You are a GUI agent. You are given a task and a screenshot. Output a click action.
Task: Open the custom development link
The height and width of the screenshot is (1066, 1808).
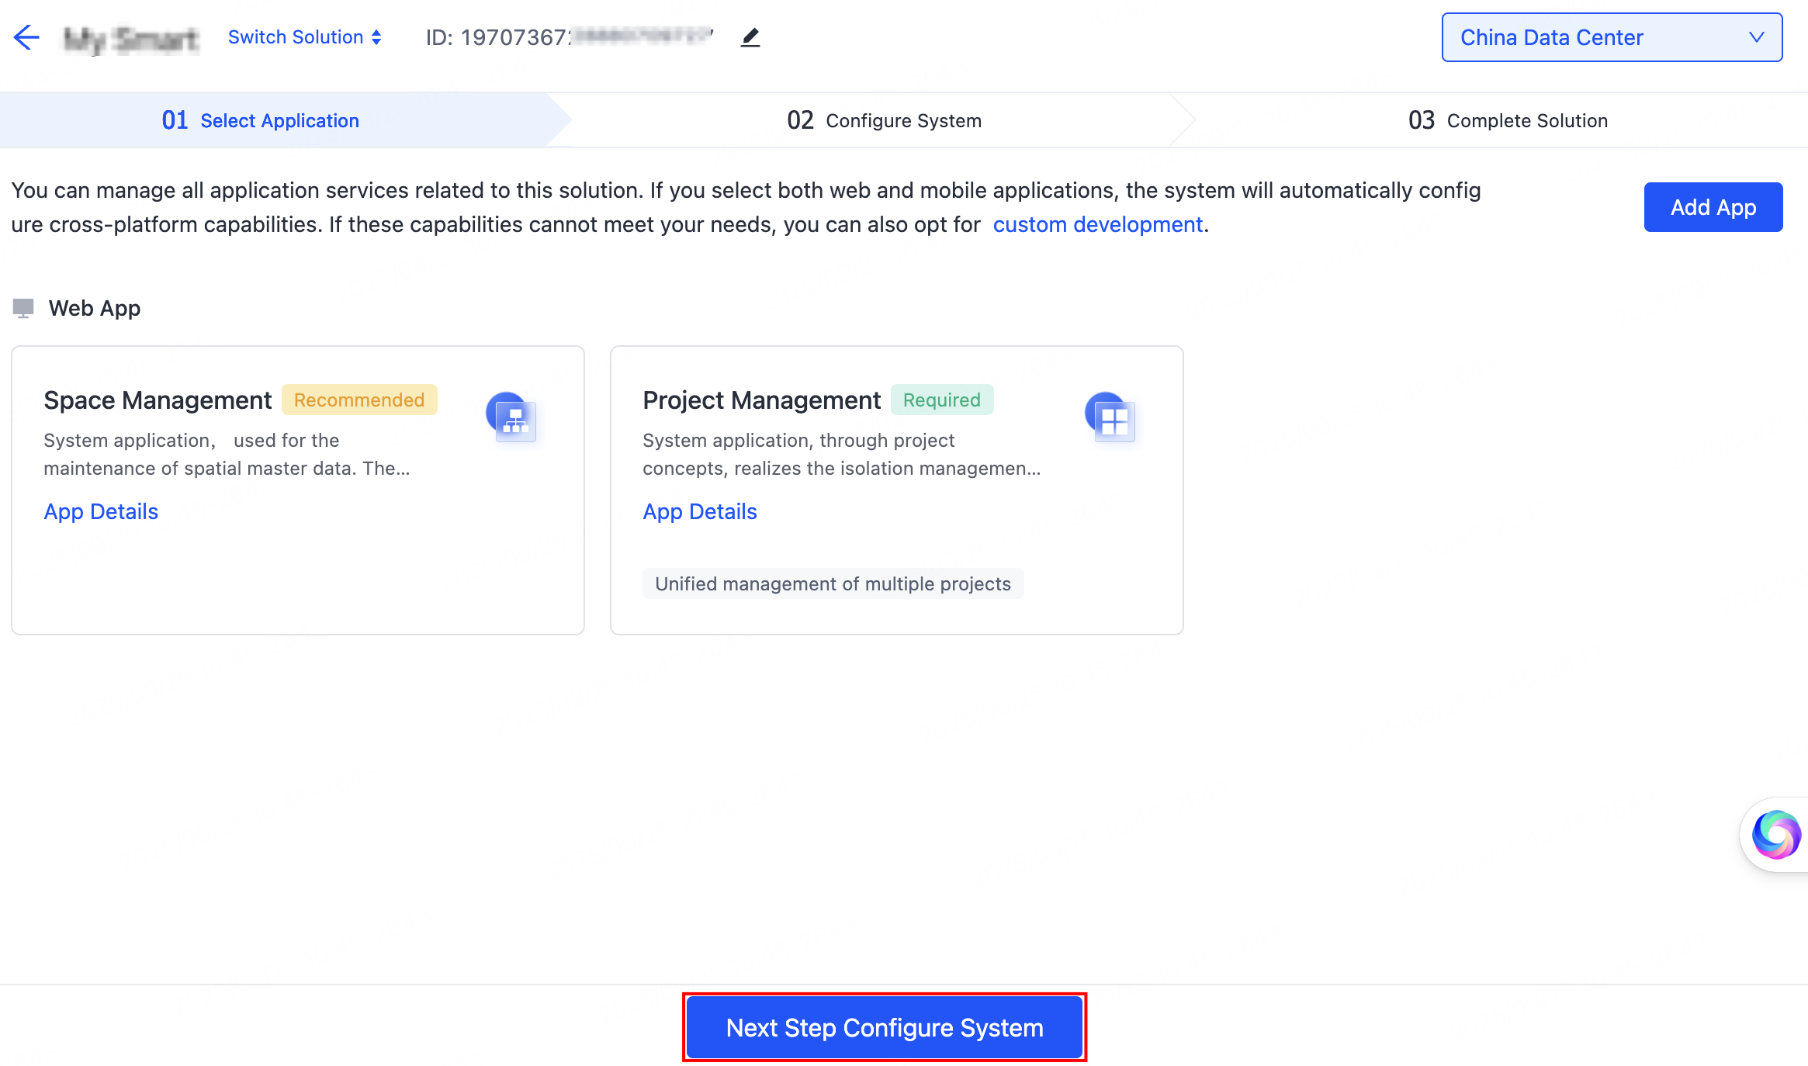(1097, 224)
